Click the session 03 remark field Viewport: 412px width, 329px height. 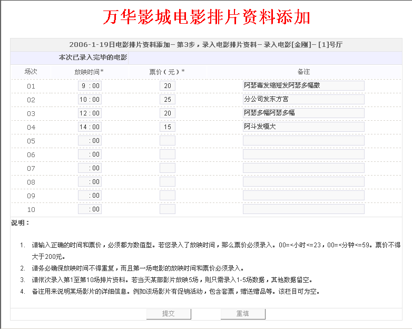303,113
